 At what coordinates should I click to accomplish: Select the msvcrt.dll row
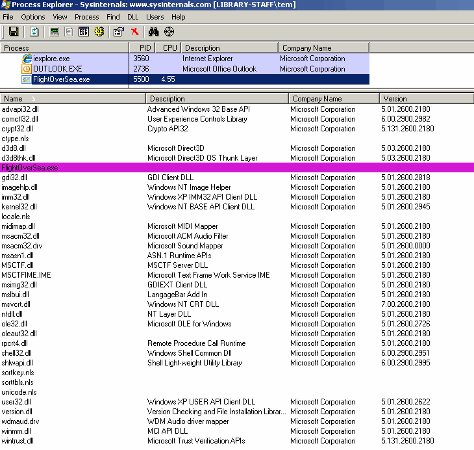pyautogui.click(x=237, y=304)
